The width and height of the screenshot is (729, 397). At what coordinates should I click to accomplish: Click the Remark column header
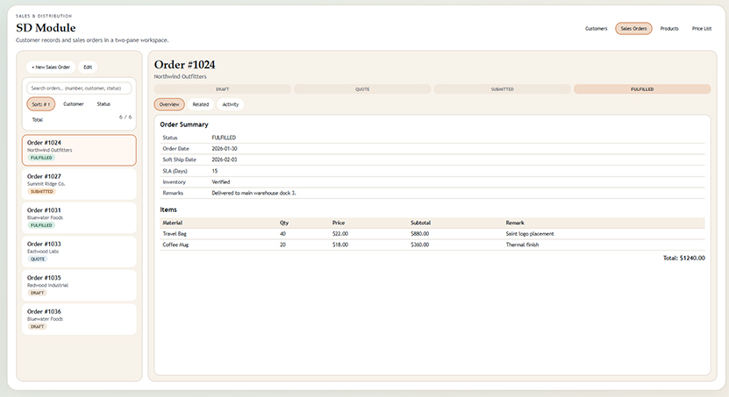pos(515,223)
